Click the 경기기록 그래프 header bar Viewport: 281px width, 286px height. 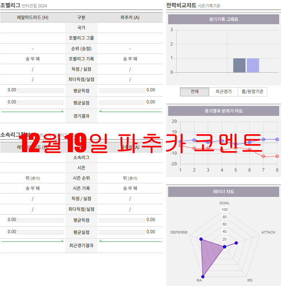(x=223, y=19)
